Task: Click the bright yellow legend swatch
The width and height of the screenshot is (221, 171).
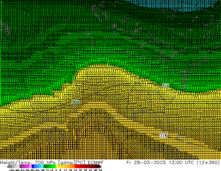Action: pyautogui.click(x=57, y=166)
